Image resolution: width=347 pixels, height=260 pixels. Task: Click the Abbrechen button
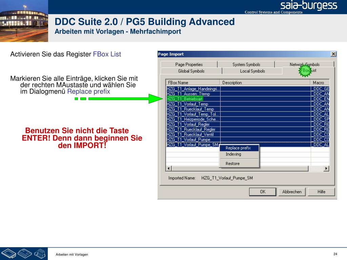(x=292, y=192)
